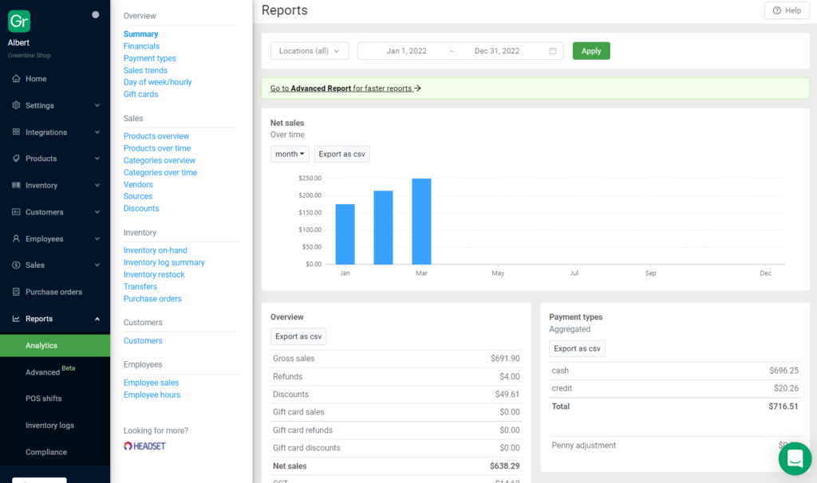Click the March bar in Net sales chart
The height and width of the screenshot is (483, 817).
(421, 222)
